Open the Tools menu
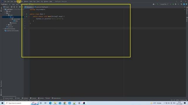This screenshot has width=188, height=105. tap(38, 1)
